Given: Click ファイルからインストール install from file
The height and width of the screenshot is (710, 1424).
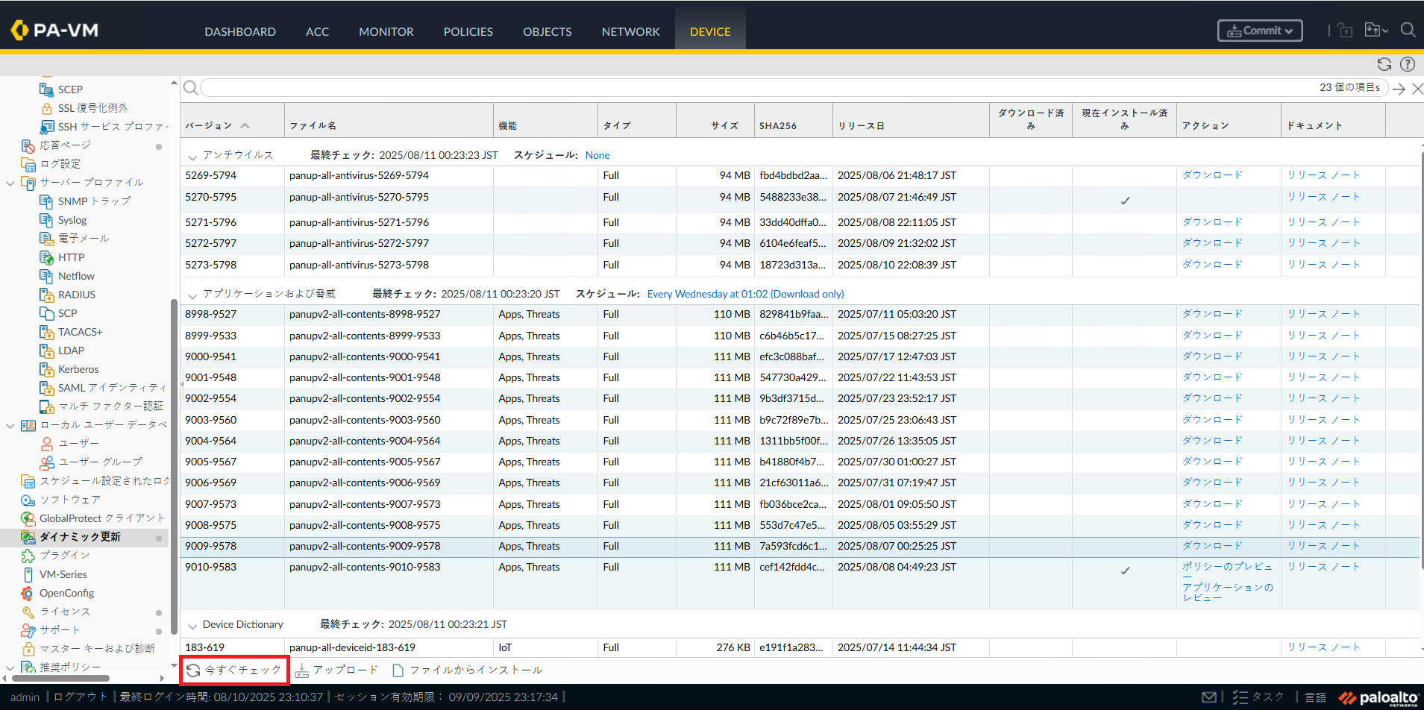Looking at the screenshot, I should [x=468, y=670].
